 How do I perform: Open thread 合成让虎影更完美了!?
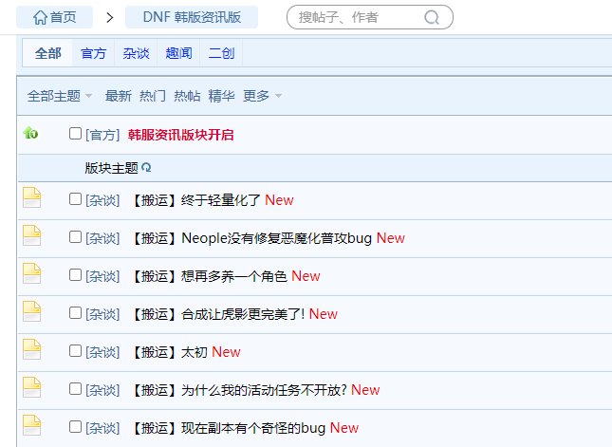click(216, 314)
